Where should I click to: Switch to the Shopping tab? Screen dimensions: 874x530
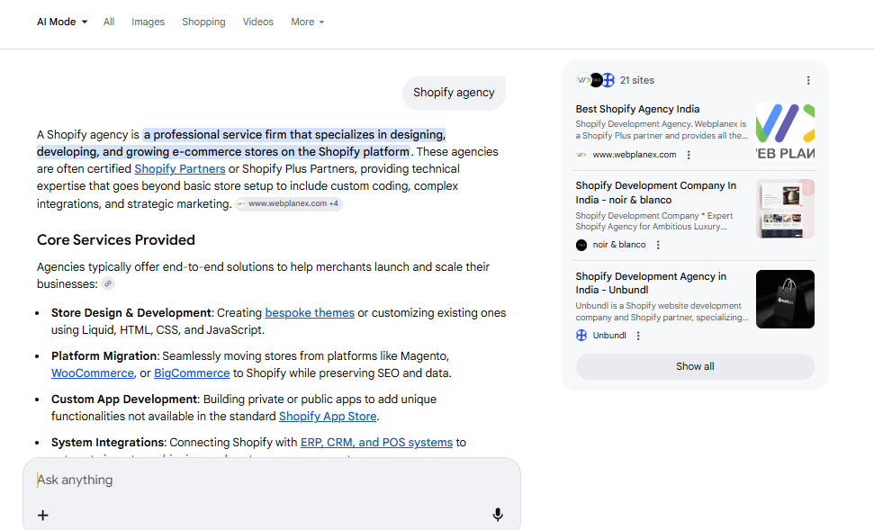click(x=203, y=22)
